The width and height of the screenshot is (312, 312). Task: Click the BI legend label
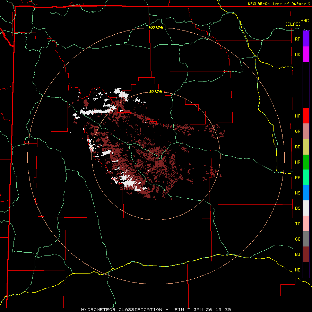click(297, 254)
